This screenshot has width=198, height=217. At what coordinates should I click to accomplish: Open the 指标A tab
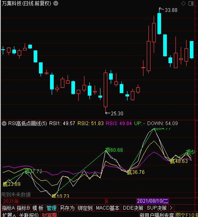[9, 208]
